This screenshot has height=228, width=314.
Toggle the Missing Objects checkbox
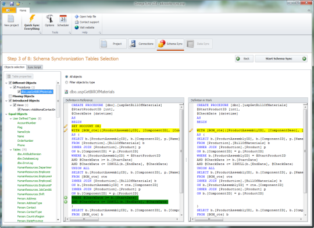[10, 96]
